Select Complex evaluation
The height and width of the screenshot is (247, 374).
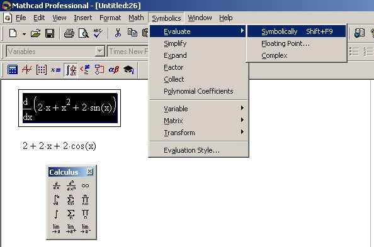pyautogui.click(x=297, y=55)
